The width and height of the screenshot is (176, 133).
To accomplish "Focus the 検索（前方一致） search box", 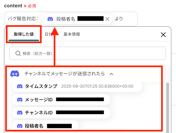I will pos(88,53).
